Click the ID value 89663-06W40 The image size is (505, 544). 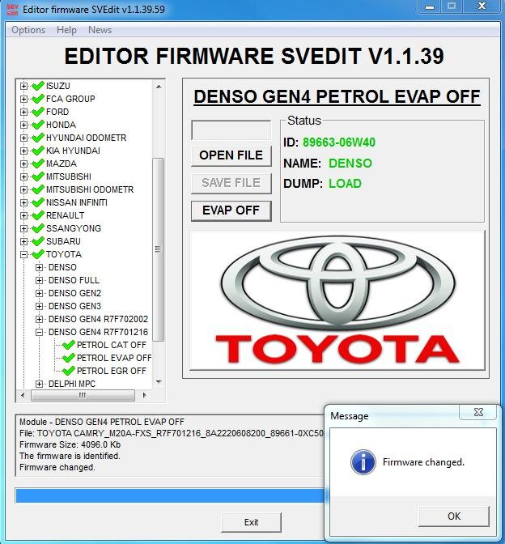[x=339, y=142]
